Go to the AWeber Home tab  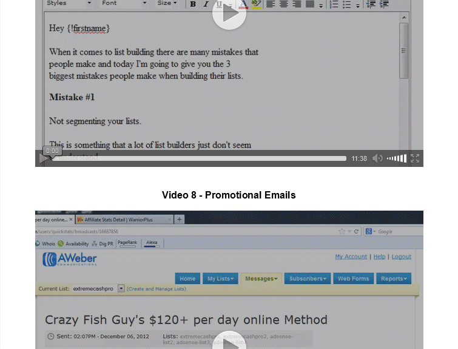pyautogui.click(x=187, y=279)
